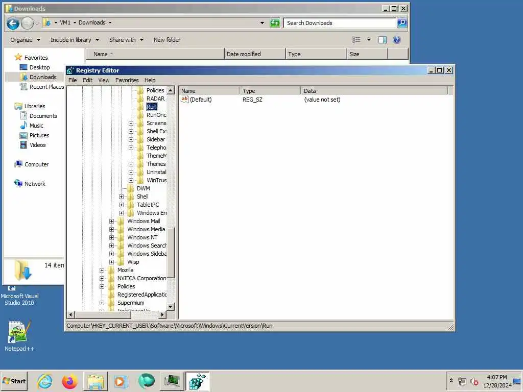Select Network in navigation pane
523x392 pixels.
click(35, 184)
